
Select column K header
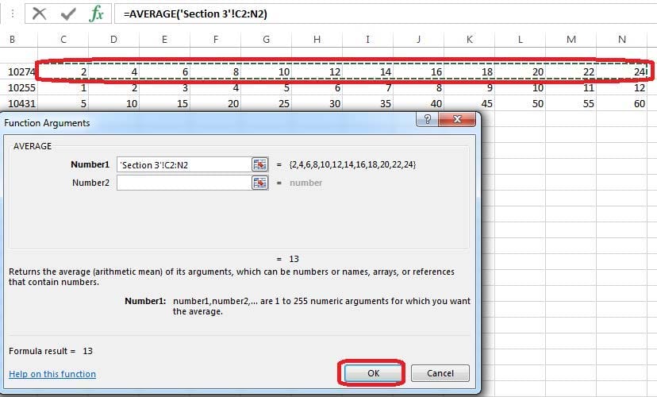(x=469, y=39)
